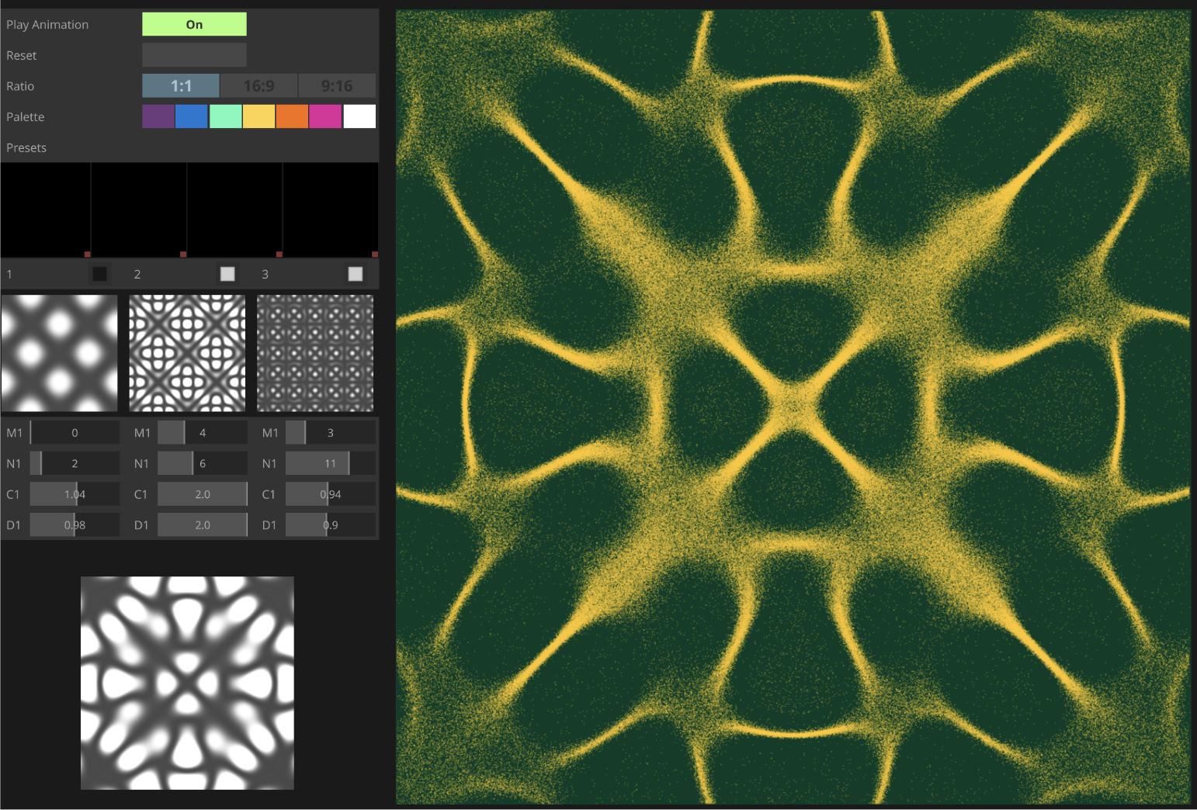This screenshot has width=1197, height=810.
Task: Click the N1 slider showing 11
Action: 330,462
